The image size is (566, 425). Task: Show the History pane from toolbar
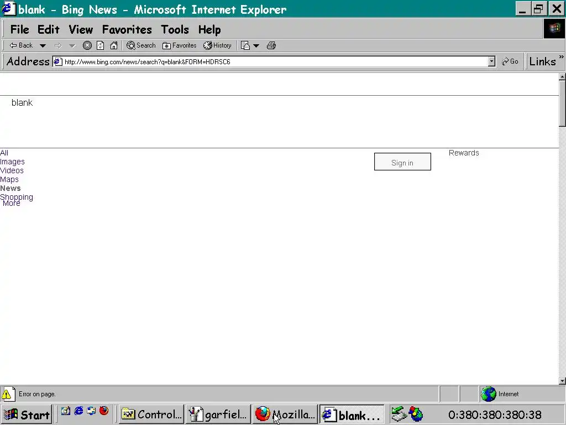tap(217, 45)
